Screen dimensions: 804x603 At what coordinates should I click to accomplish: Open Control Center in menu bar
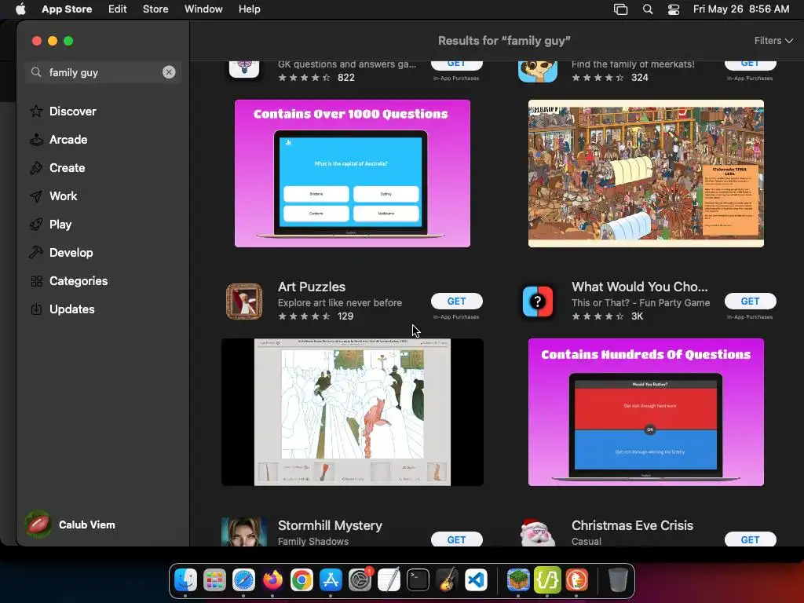point(673,9)
